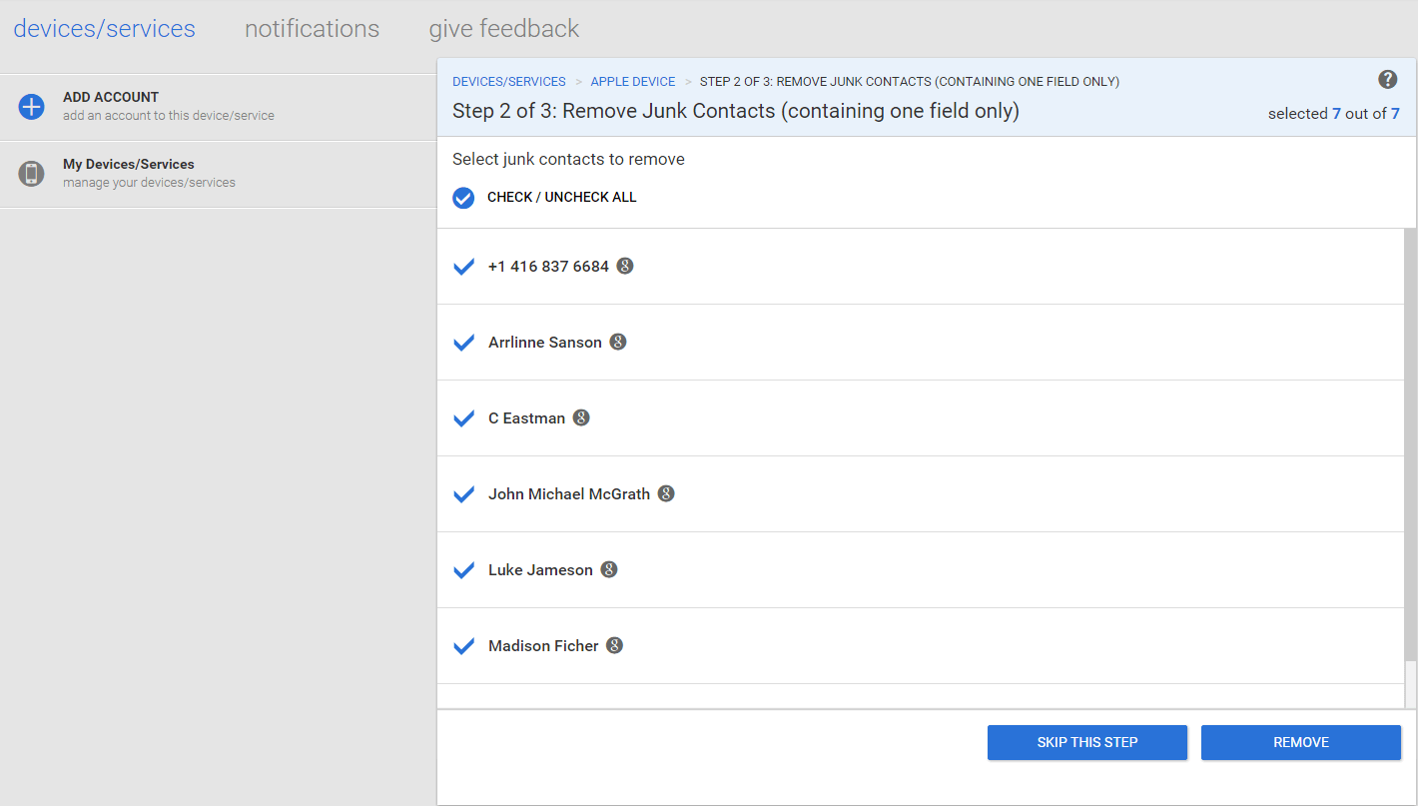Click 'manage your devices/services' subtitle

coord(150,183)
